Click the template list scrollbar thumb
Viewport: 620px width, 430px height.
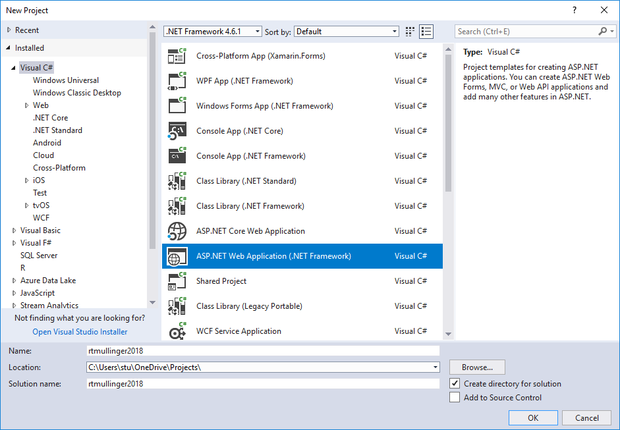448,123
